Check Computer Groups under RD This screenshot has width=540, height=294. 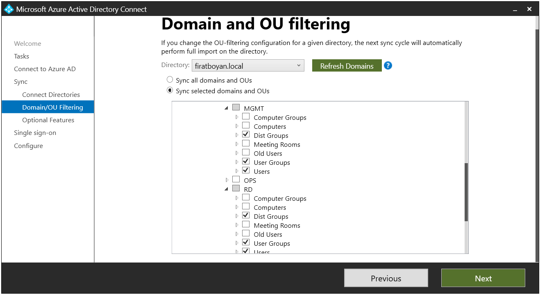245,197
